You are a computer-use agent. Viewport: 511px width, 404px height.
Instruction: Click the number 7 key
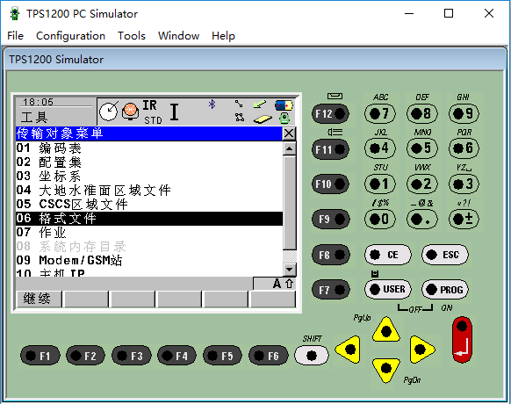380,113
